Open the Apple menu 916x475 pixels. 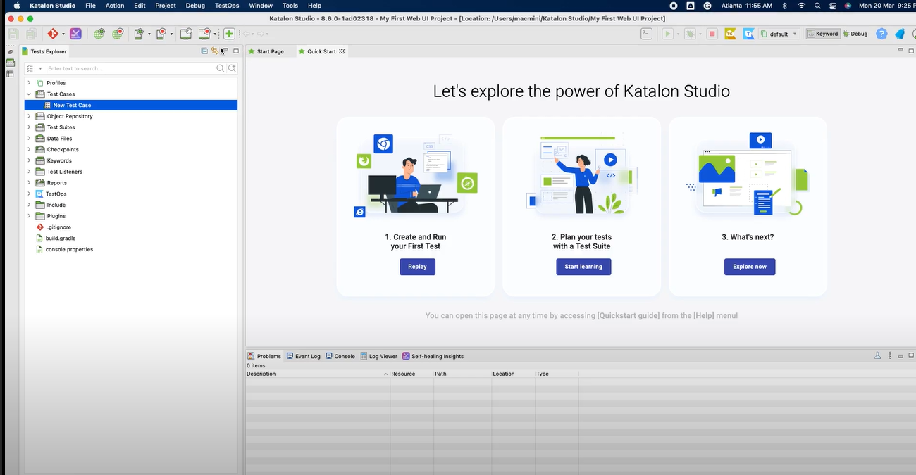[x=17, y=6]
